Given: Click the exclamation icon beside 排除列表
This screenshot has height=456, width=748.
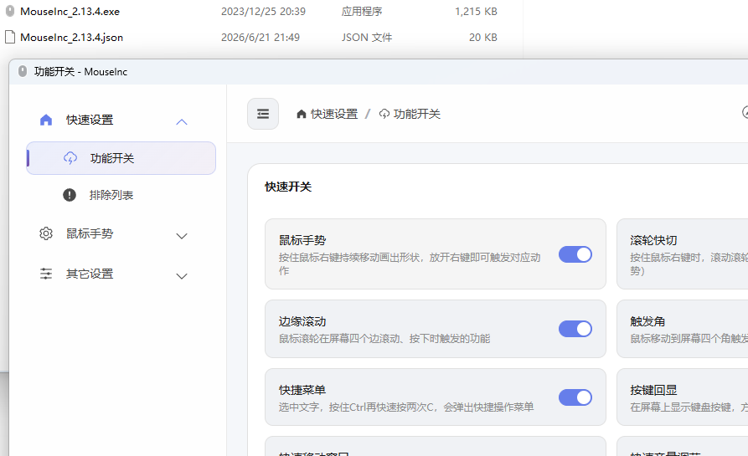Looking at the screenshot, I should click(70, 195).
